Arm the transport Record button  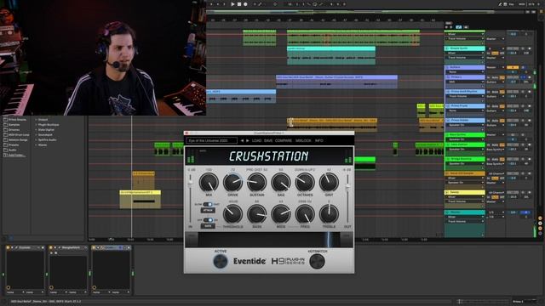[x=245, y=4]
